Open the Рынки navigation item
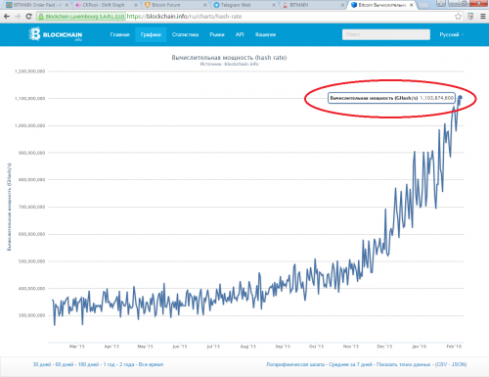 click(217, 34)
